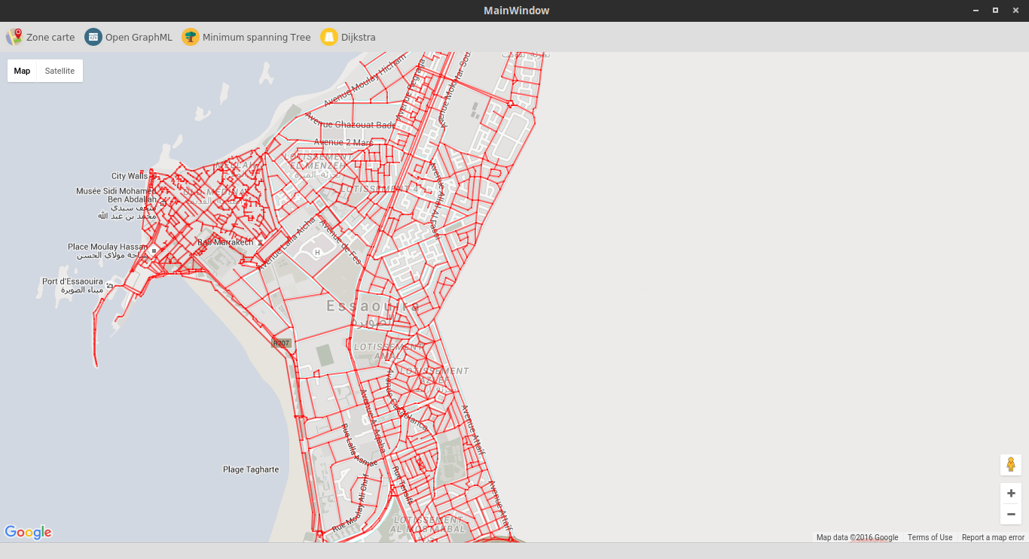Zoom out with the minus button
Screen dimensions: 1029x559
[1011, 515]
